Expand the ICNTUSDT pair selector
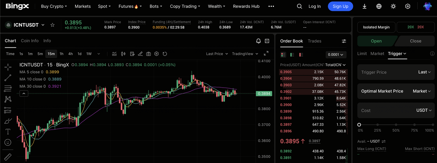Image resolution: width=437 pixels, height=163 pixels. tap(43, 25)
